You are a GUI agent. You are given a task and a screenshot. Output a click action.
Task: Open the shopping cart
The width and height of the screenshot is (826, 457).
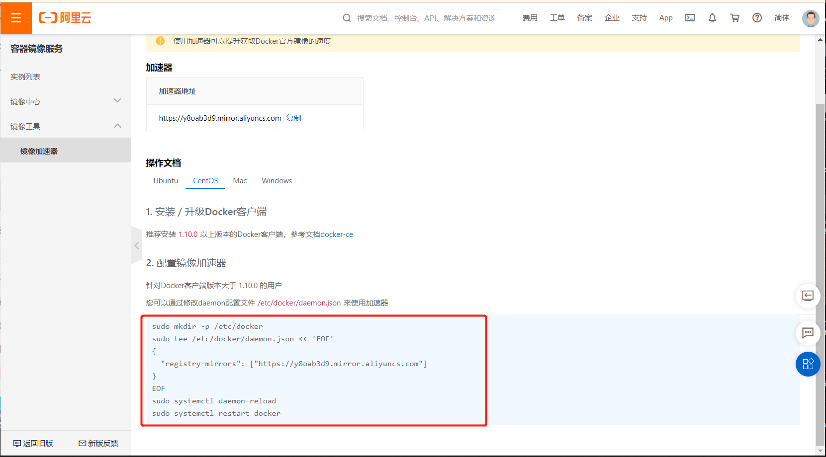(734, 18)
